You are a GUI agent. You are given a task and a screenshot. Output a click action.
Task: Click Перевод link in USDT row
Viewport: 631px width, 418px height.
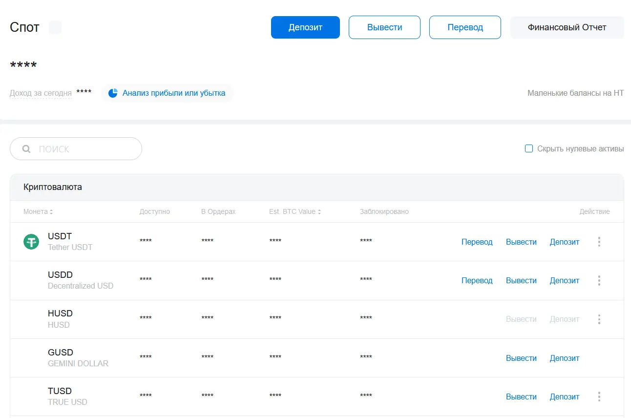pos(477,242)
